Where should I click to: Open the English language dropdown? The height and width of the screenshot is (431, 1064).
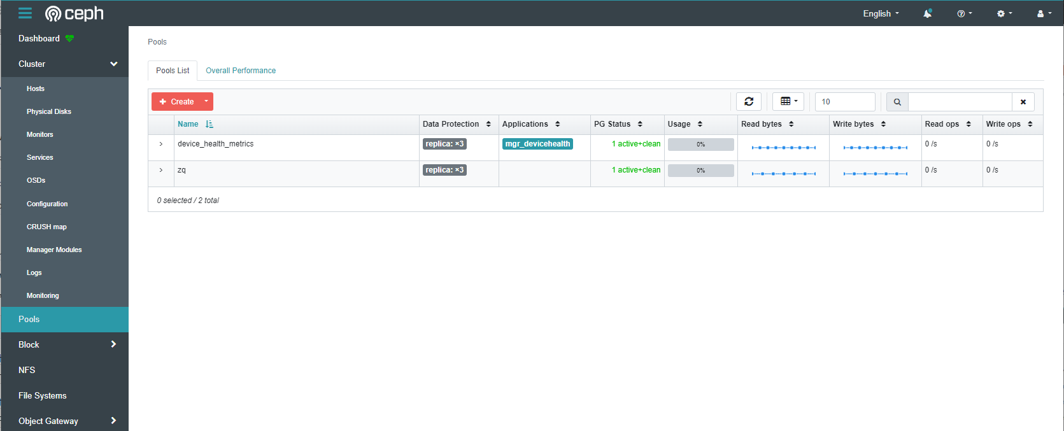point(881,13)
